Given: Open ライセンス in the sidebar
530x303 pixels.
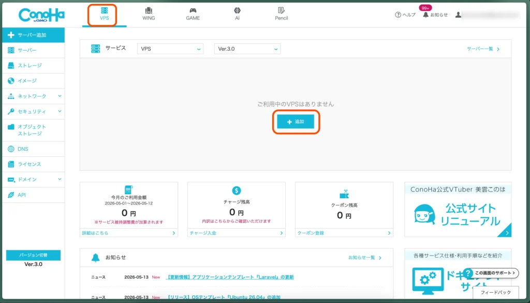Looking at the screenshot, I should (33, 164).
